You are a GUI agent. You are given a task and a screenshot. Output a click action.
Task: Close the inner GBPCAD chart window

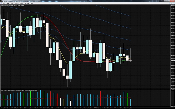click(x=174, y=3)
